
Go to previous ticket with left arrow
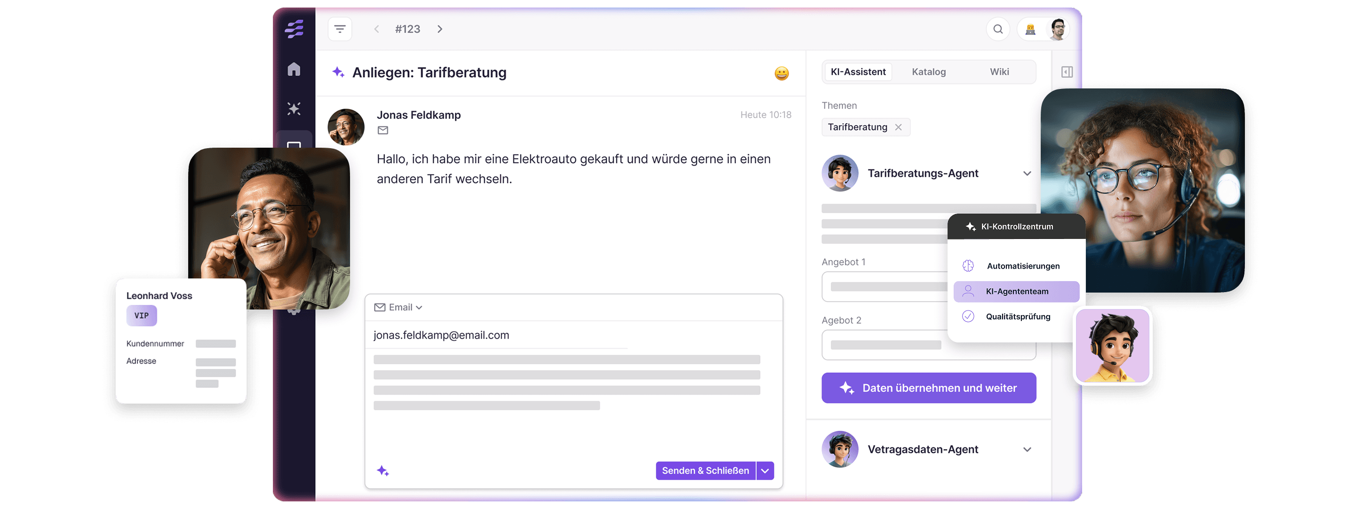(376, 29)
